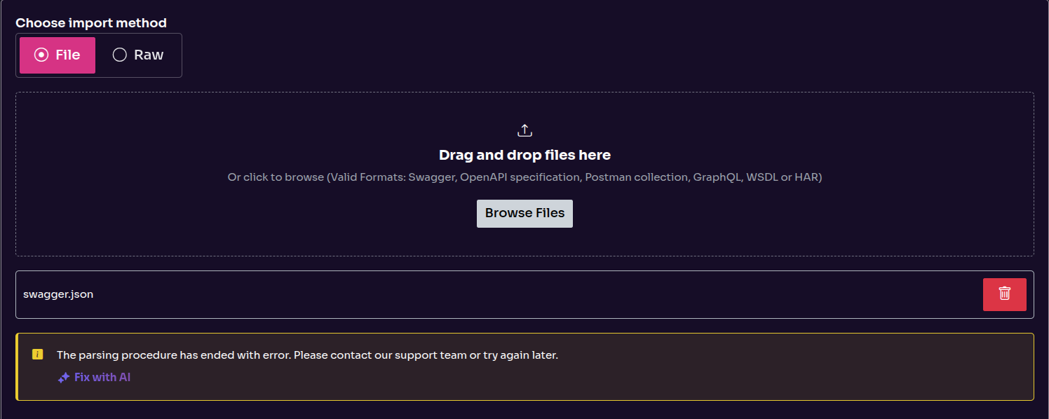This screenshot has width=1049, height=419.
Task: Click the 'Raw' label text
Action: [x=149, y=55]
